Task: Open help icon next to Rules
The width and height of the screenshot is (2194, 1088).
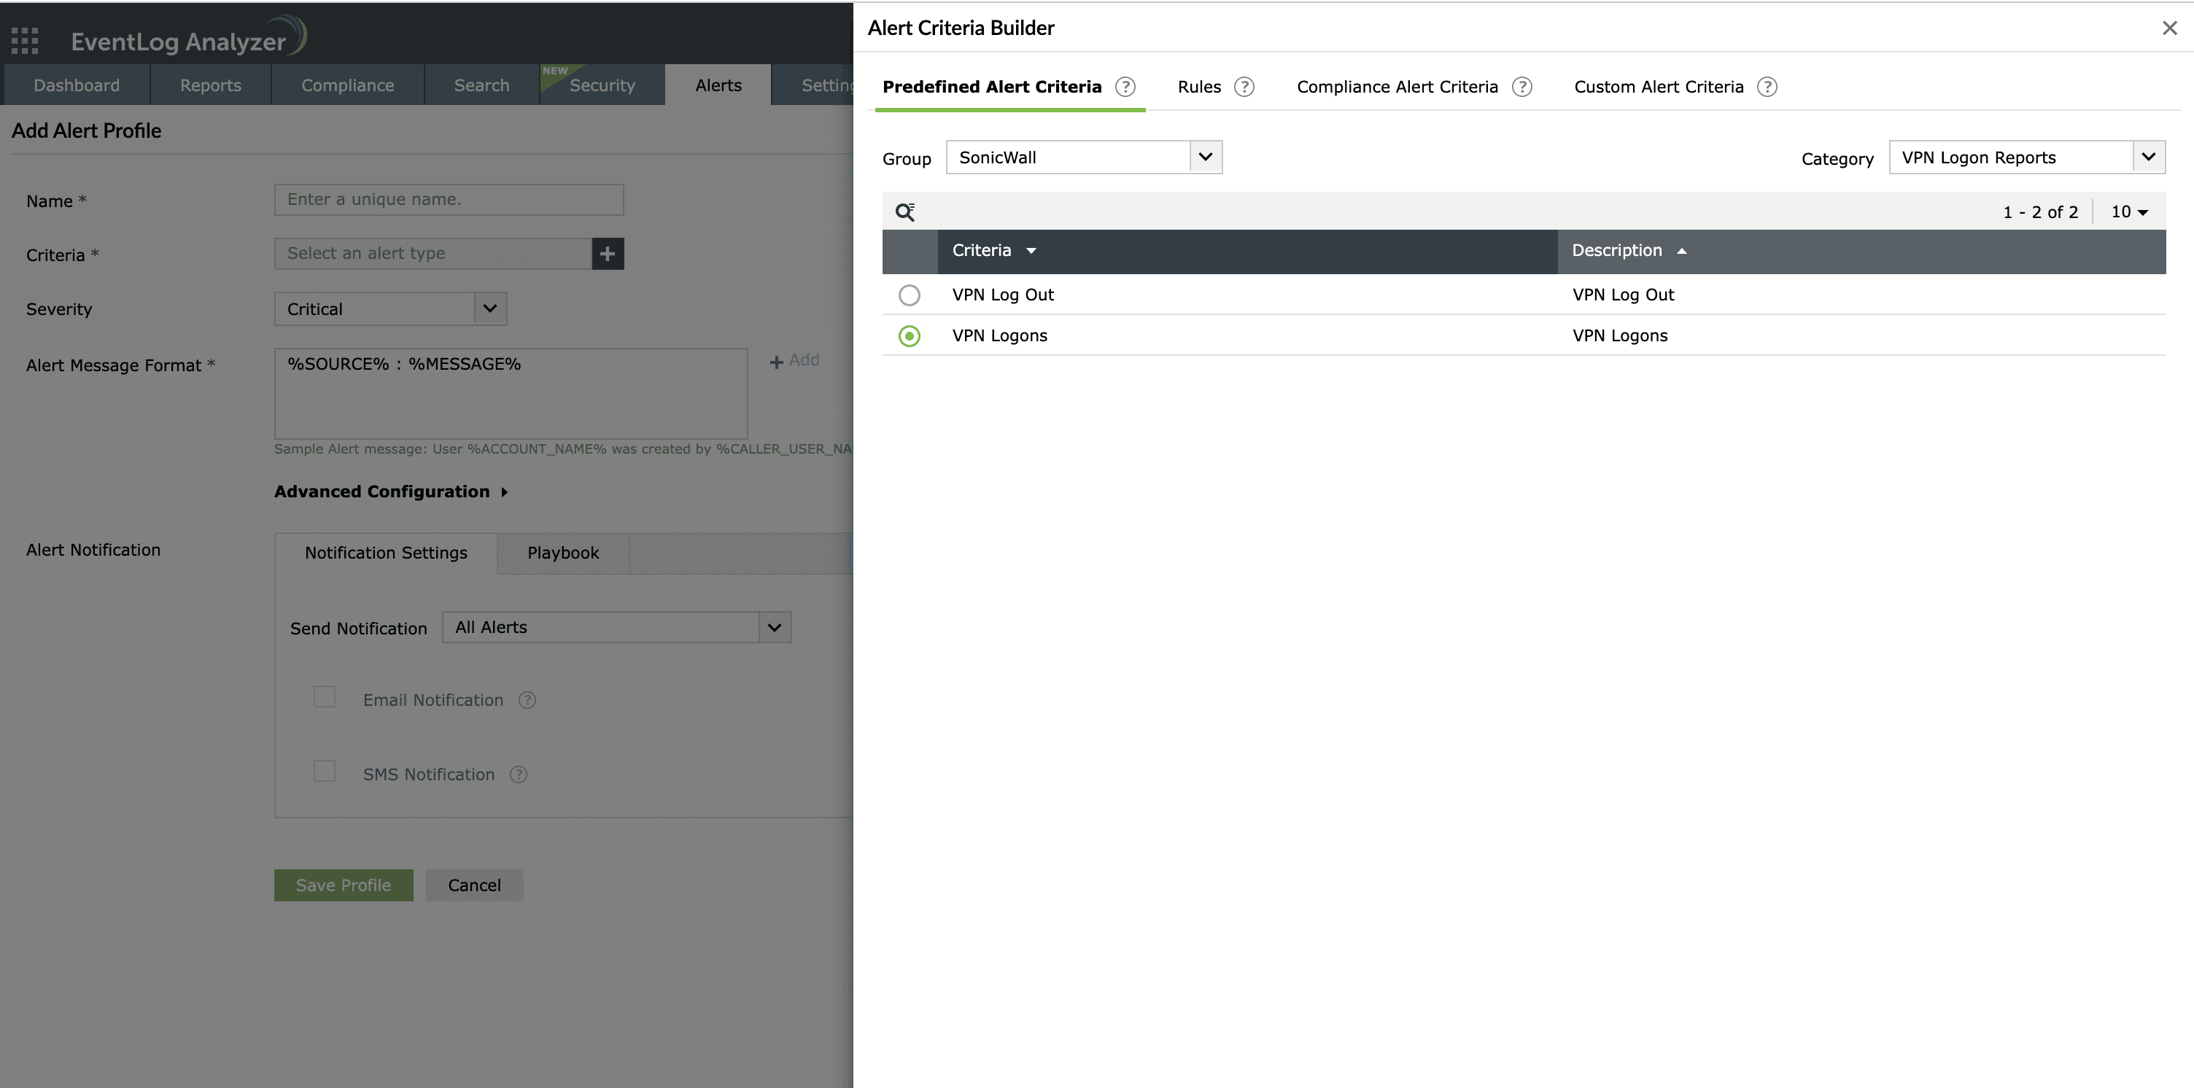Action: (x=1244, y=87)
